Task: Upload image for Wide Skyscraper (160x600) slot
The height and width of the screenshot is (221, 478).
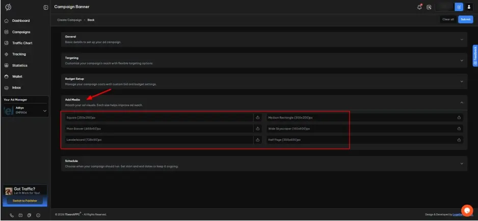Action: (459, 129)
